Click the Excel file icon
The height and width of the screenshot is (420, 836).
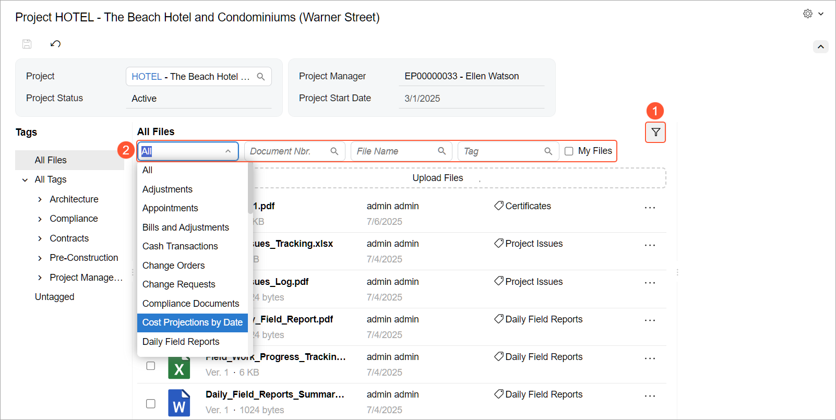coord(179,367)
